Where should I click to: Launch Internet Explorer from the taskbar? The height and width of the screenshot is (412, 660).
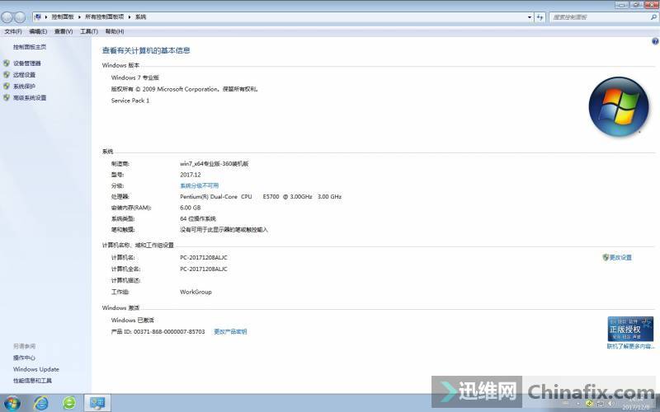[x=40, y=403]
